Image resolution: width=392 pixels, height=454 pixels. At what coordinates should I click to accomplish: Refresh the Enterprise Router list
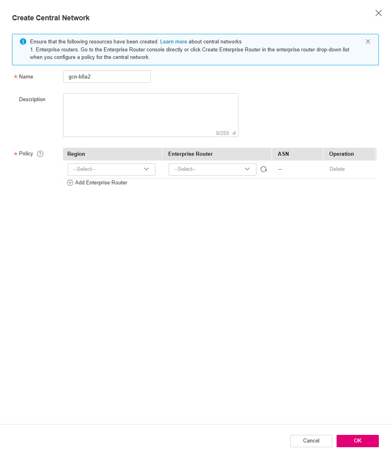pos(264,169)
